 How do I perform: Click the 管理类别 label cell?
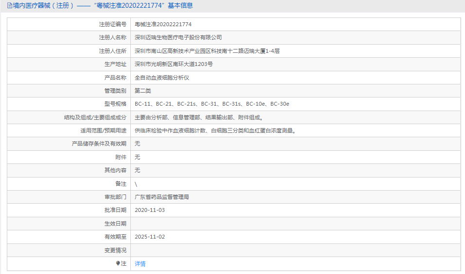tap(69, 91)
